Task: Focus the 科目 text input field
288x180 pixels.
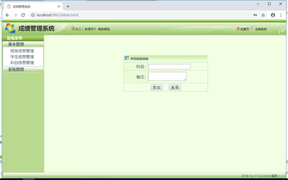Action: (x=169, y=67)
